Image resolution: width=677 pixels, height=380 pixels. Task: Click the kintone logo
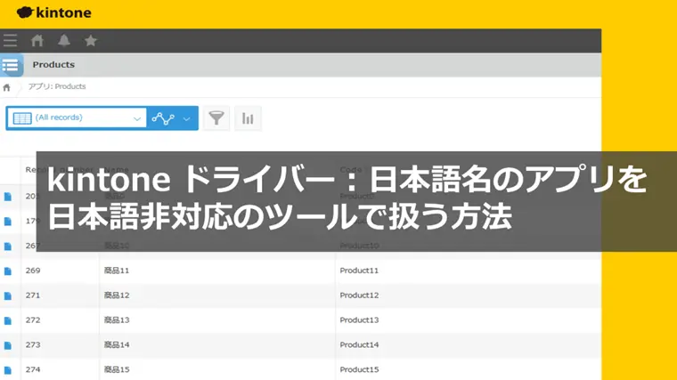point(54,12)
